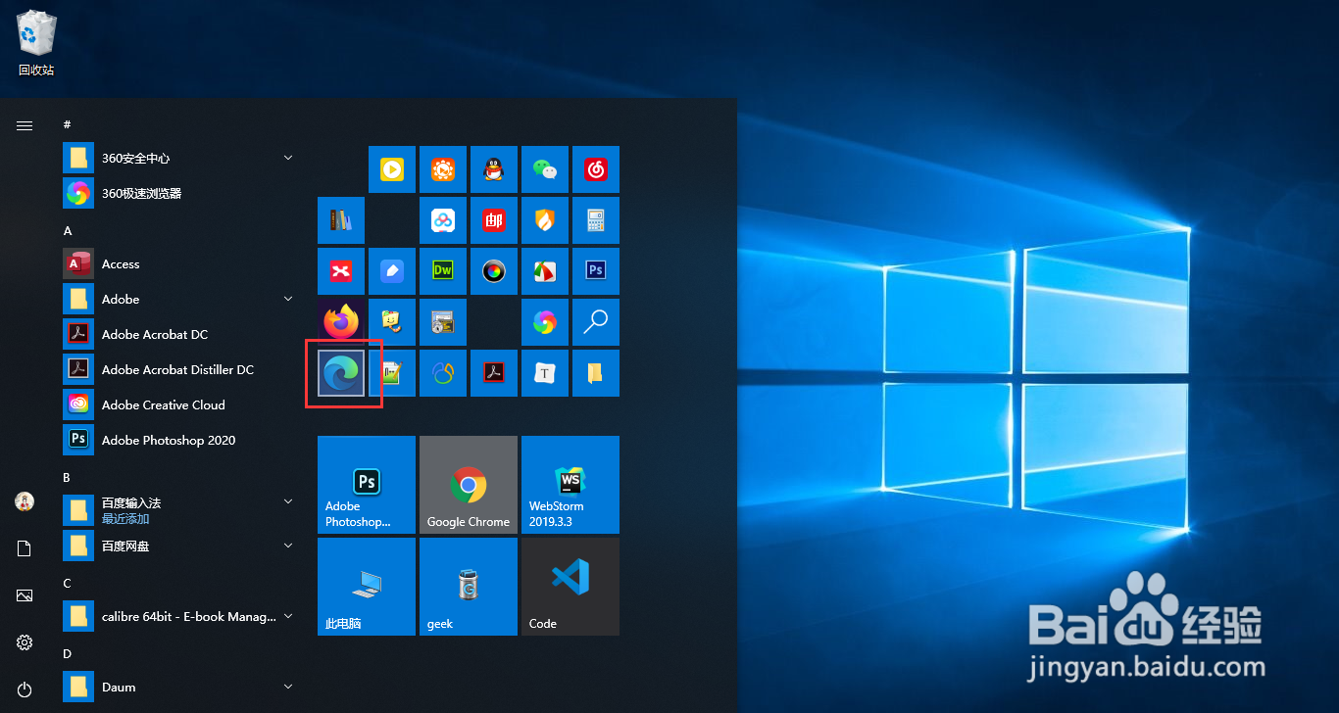This screenshot has width=1339, height=713.
Task: Open the geek uninstaller tile
Action: tap(469, 587)
